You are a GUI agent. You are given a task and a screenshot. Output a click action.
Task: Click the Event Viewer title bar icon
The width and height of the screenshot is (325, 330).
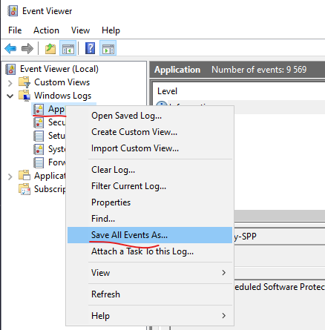(13, 11)
